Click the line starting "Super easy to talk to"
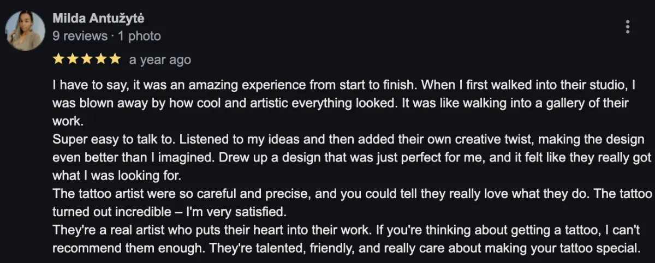Image resolution: width=655 pixels, height=263 pixels. pos(348,139)
